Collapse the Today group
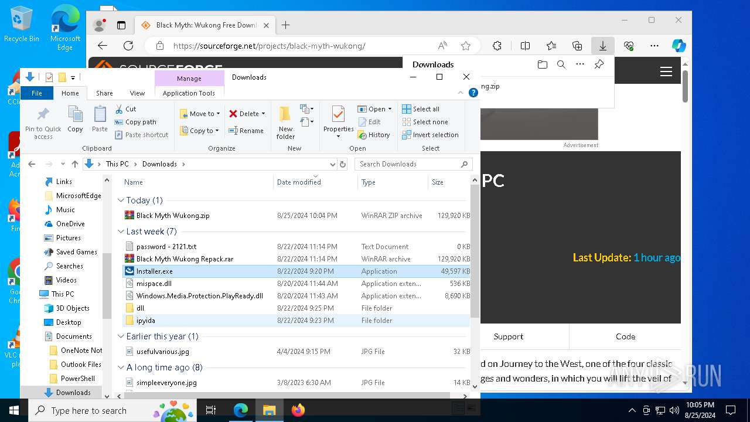Image resolution: width=750 pixels, height=422 pixels. pos(121,200)
